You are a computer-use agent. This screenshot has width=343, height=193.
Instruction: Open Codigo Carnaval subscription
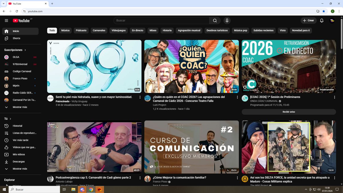(20, 71)
